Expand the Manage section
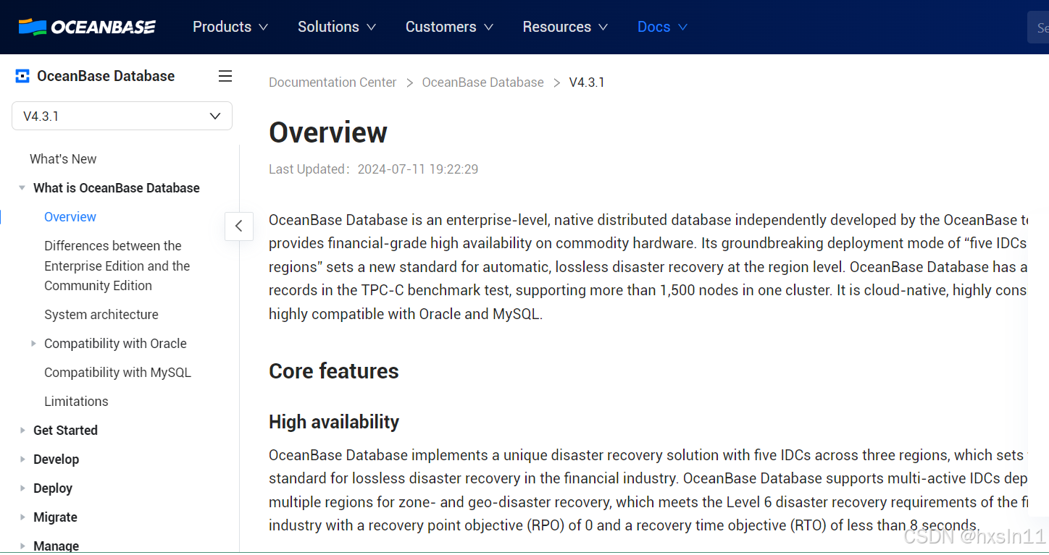 click(x=22, y=546)
